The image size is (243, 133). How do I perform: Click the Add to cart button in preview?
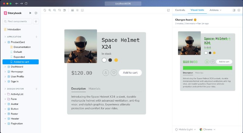click(x=130, y=73)
